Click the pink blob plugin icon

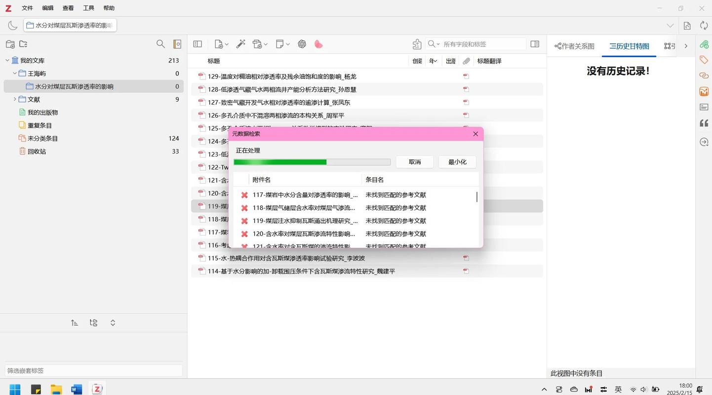tap(318, 44)
